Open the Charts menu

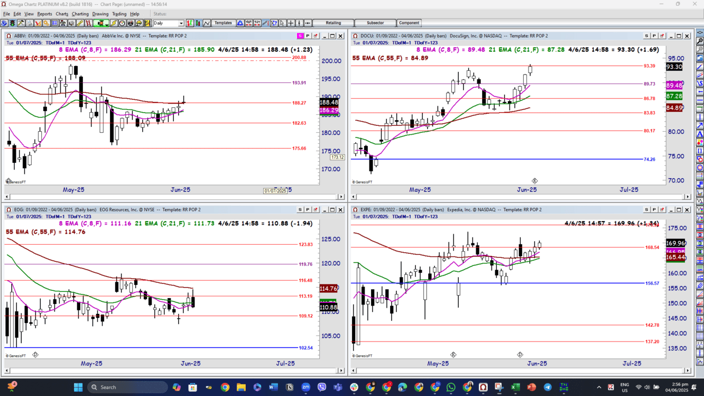point(62,14)
